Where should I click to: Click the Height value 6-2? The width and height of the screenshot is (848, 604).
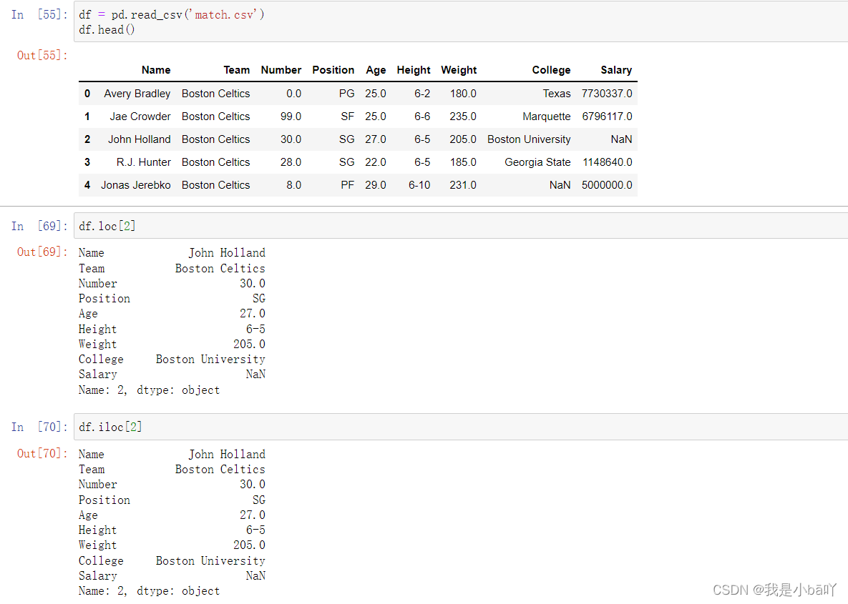(422, 94)
